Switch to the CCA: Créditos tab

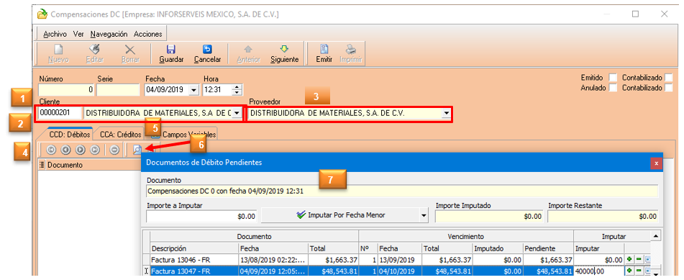tap(120, 134)
